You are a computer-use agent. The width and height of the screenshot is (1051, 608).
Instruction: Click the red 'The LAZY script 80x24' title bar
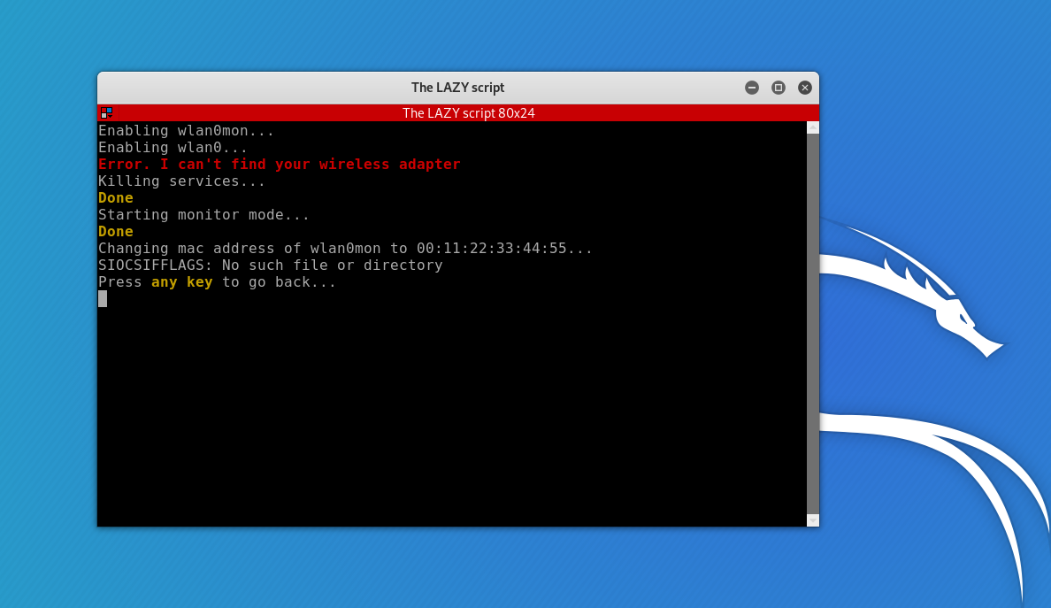458,112
